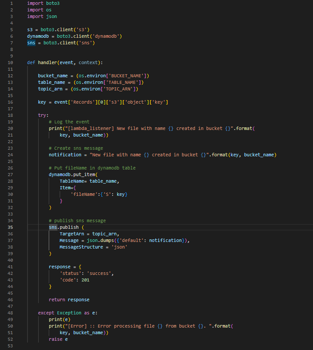The width and height of the screenshot is (313, 350).
Task: Click 'key, bucket_name))' on line 21
Action: click(x=84, y=135)
